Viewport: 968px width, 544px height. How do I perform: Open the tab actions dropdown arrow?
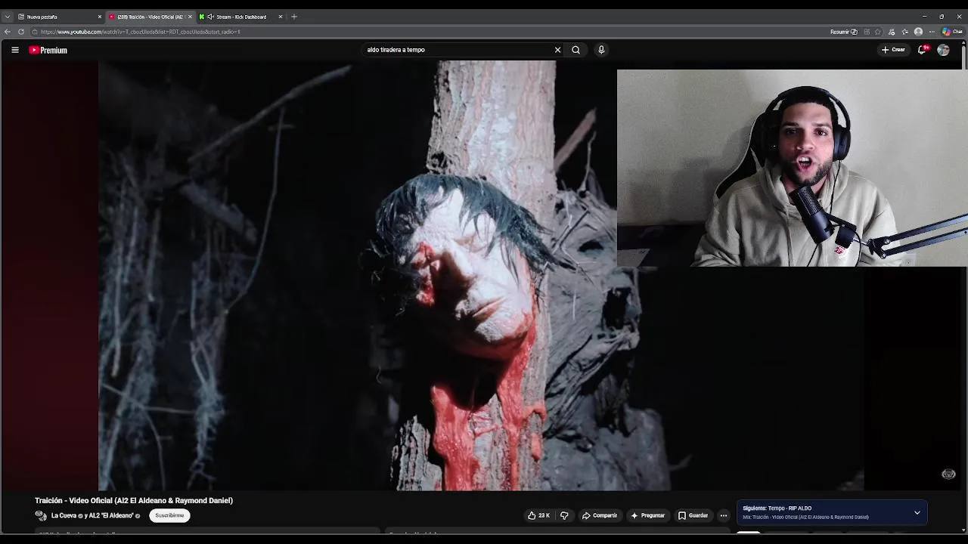coord(7,17)
